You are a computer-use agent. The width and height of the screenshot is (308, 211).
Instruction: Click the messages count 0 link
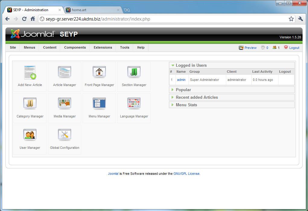coord(267,48)
